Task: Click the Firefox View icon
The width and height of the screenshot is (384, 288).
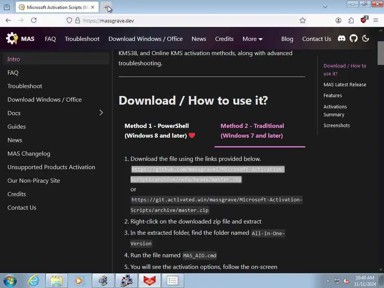Action: click(7, 7)
